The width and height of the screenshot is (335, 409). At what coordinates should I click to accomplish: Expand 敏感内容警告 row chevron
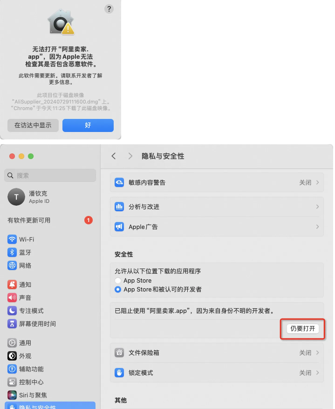coord(317,182)
